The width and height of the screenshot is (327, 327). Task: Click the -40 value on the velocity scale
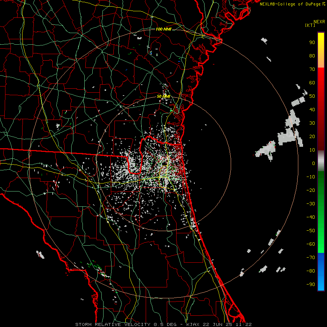pos(311,217)
